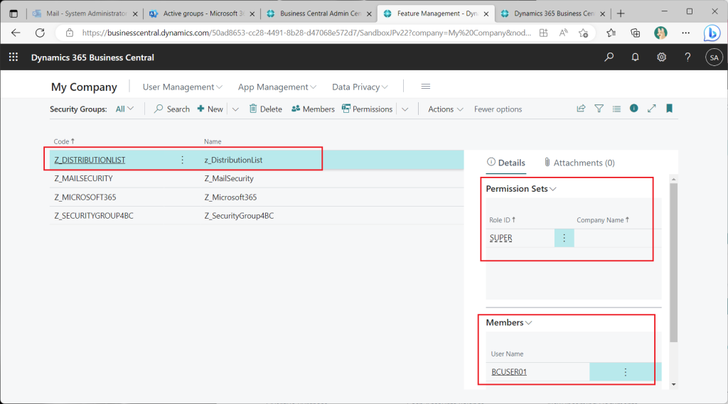The height and width of the screenshot is (404, 728).
Task: Select the Z_SECURITYGROUP4BC row
Action: [257, 216]
